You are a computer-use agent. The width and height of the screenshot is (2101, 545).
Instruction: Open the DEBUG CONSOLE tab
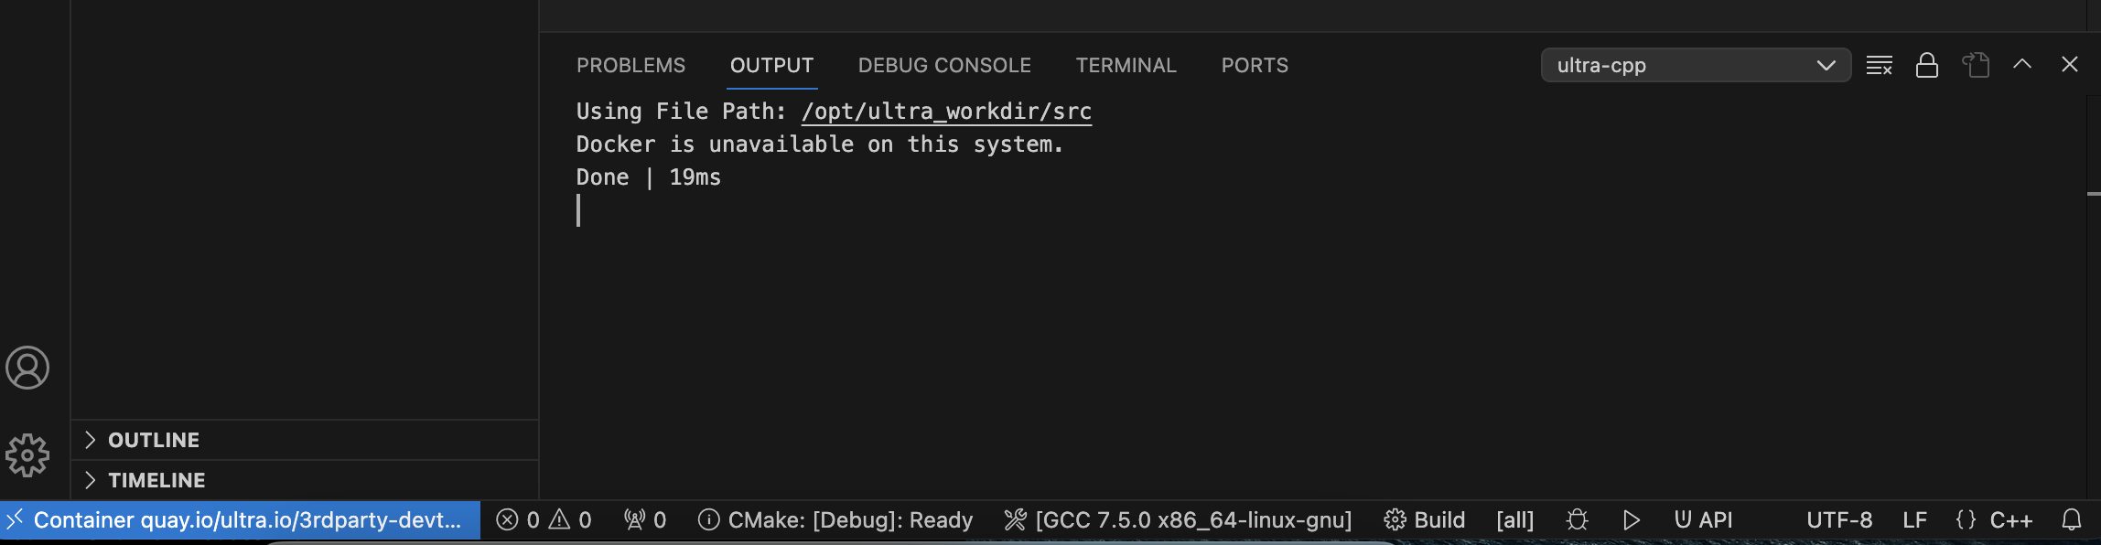pyautogui.click(x=944, y=66)
